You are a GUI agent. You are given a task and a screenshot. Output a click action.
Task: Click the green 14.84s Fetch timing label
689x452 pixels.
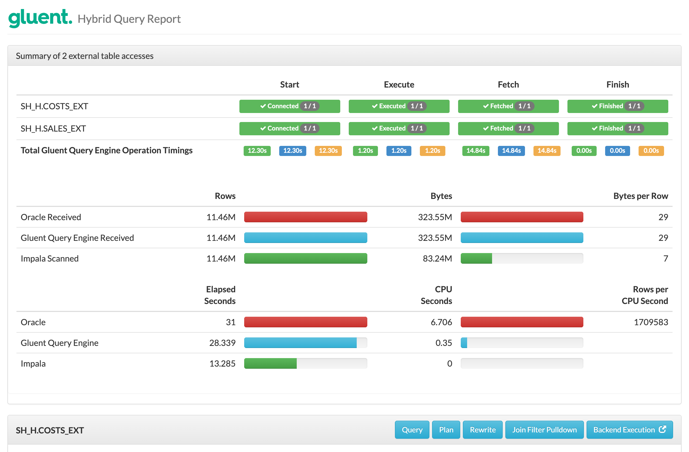click(x=476, y=151)
